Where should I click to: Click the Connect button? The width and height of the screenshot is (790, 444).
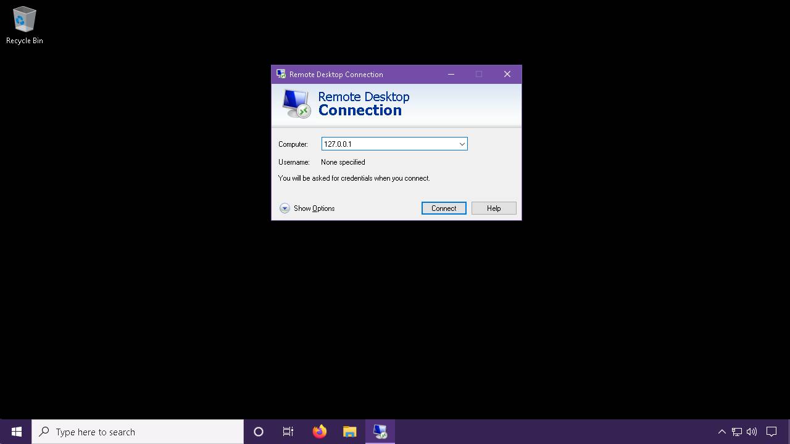(444, 208)
